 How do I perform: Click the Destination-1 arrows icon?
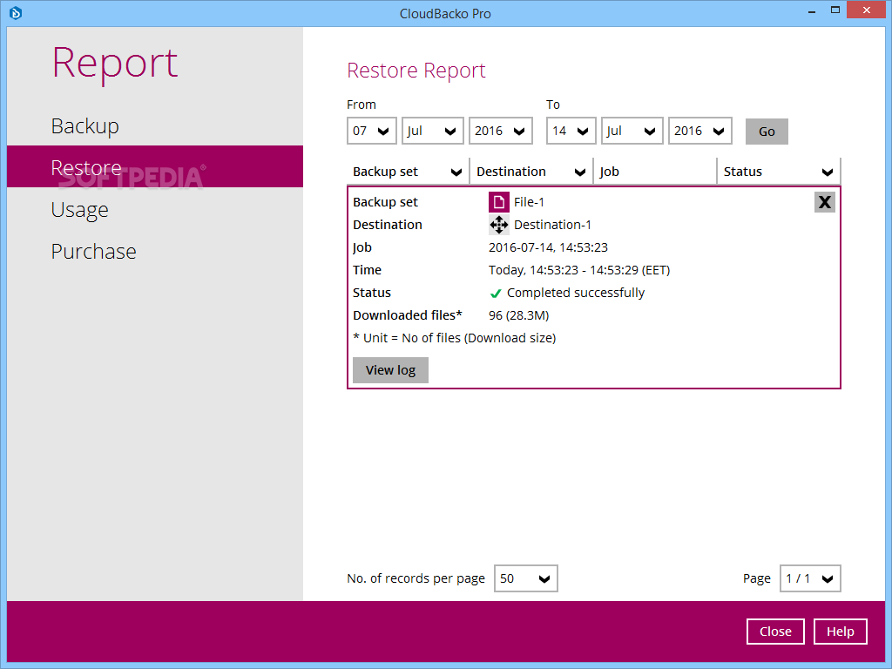pos(499,225)
